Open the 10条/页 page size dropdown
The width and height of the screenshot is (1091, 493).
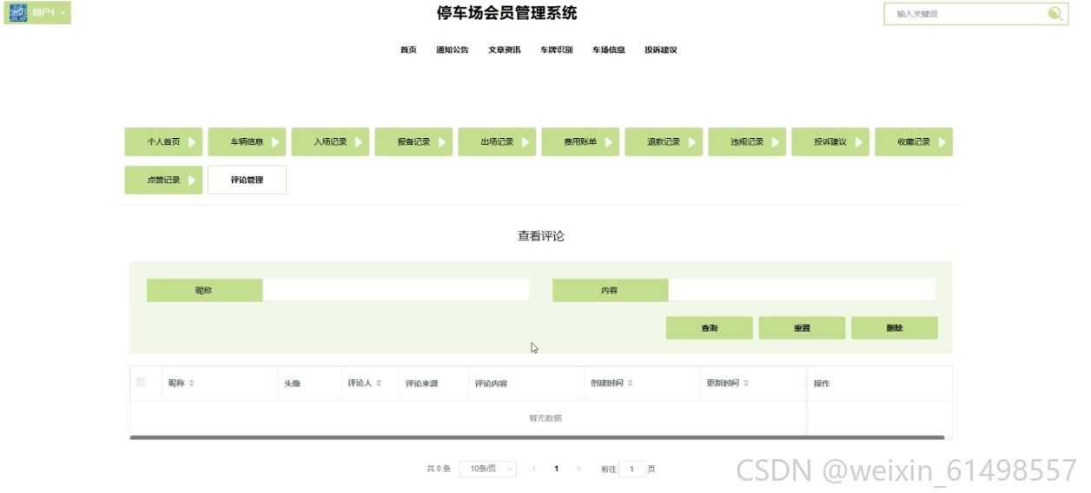(487, 469)
